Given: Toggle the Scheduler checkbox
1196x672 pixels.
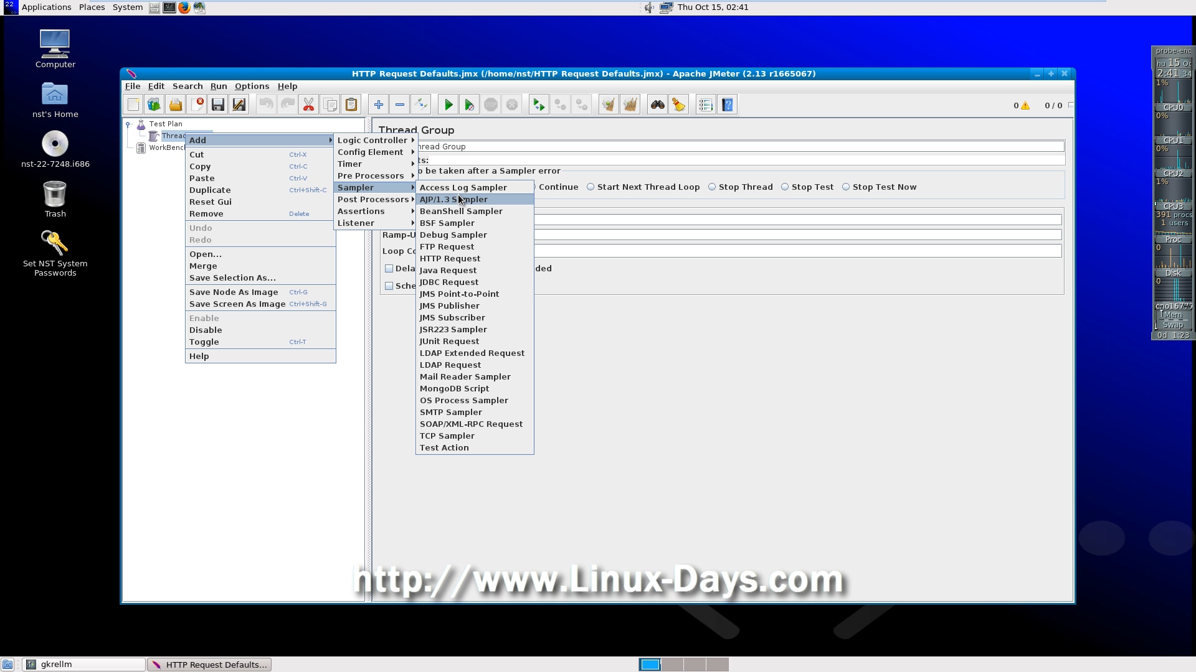Looking at the screenshot, I should point(389,286).
